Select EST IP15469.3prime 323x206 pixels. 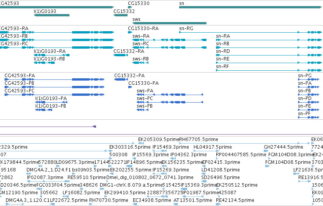click(170, 147)
